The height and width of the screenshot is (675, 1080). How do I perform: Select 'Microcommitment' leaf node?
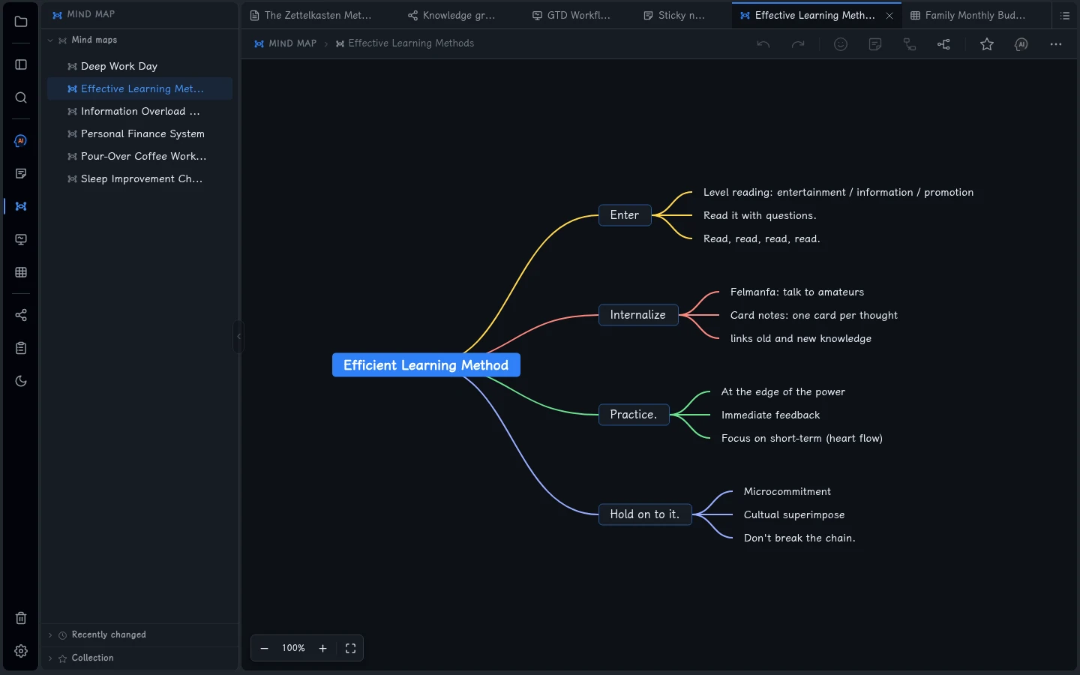point(787,492)
